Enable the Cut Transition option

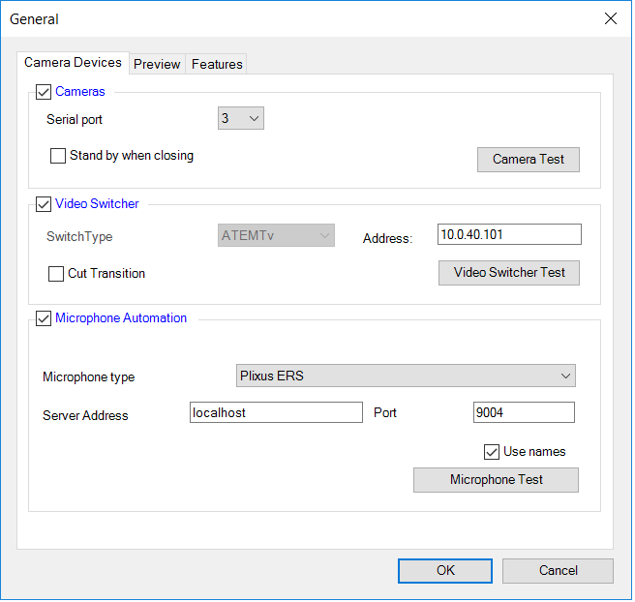[56, 274]
